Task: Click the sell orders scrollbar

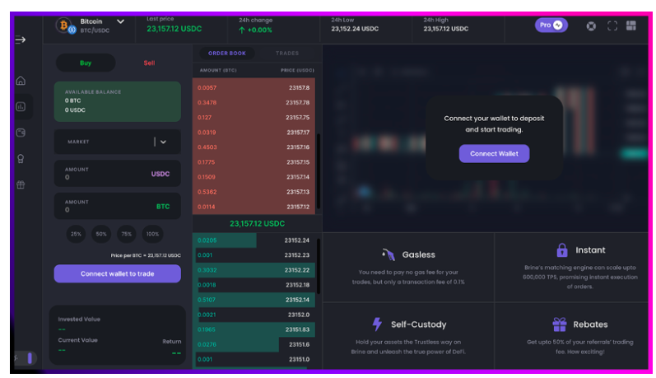Action: tap(319, 170)
